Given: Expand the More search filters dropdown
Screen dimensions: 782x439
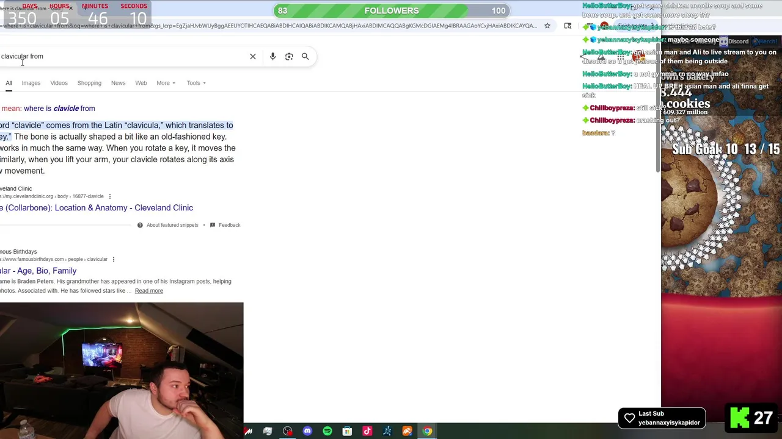Looking at the screenshot, I should point(166,83).
